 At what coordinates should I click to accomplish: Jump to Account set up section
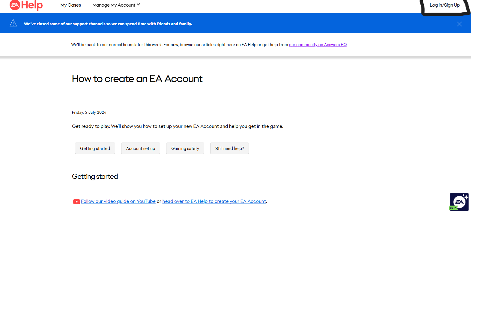click(x=141, y=148)
